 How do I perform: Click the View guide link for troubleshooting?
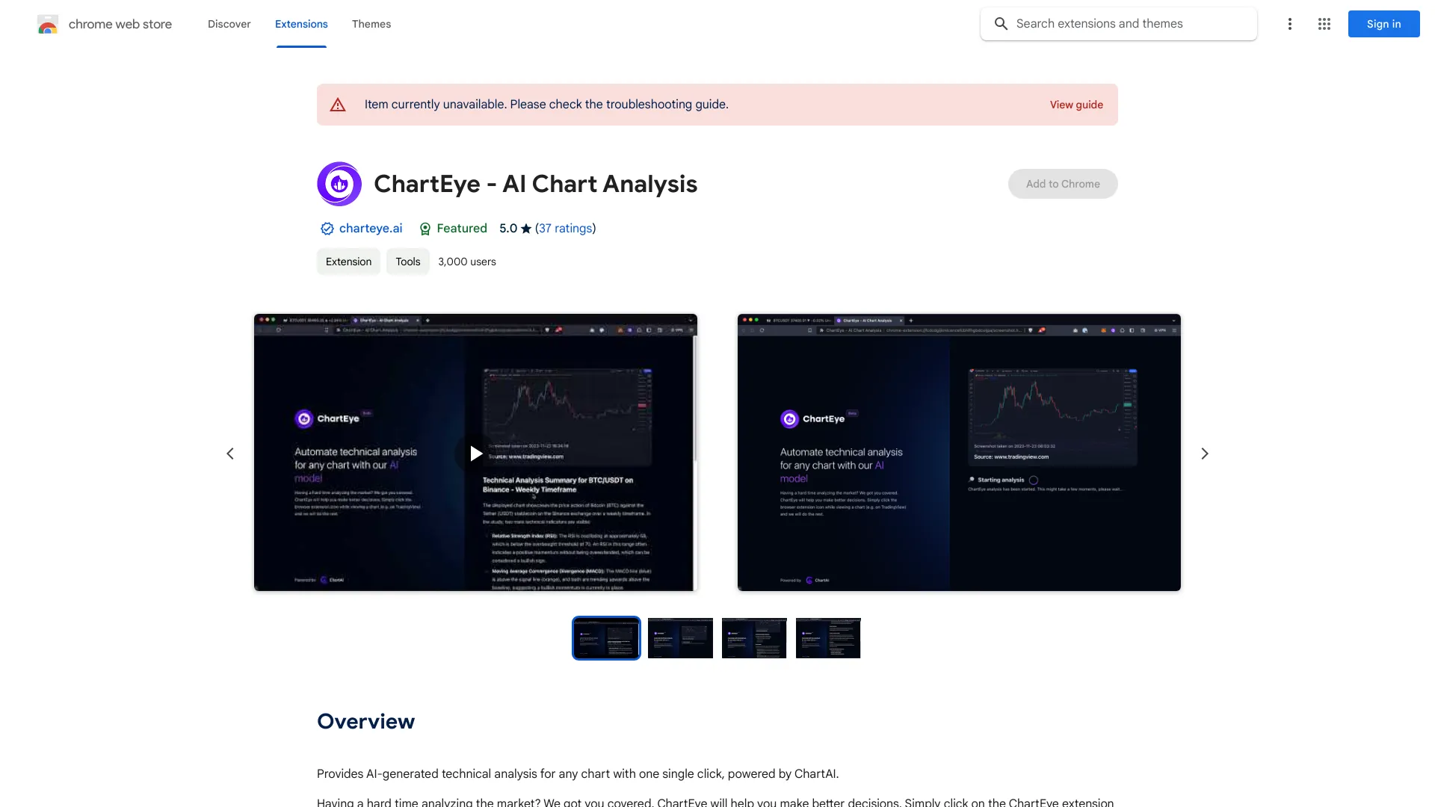tap(1076, 105)
